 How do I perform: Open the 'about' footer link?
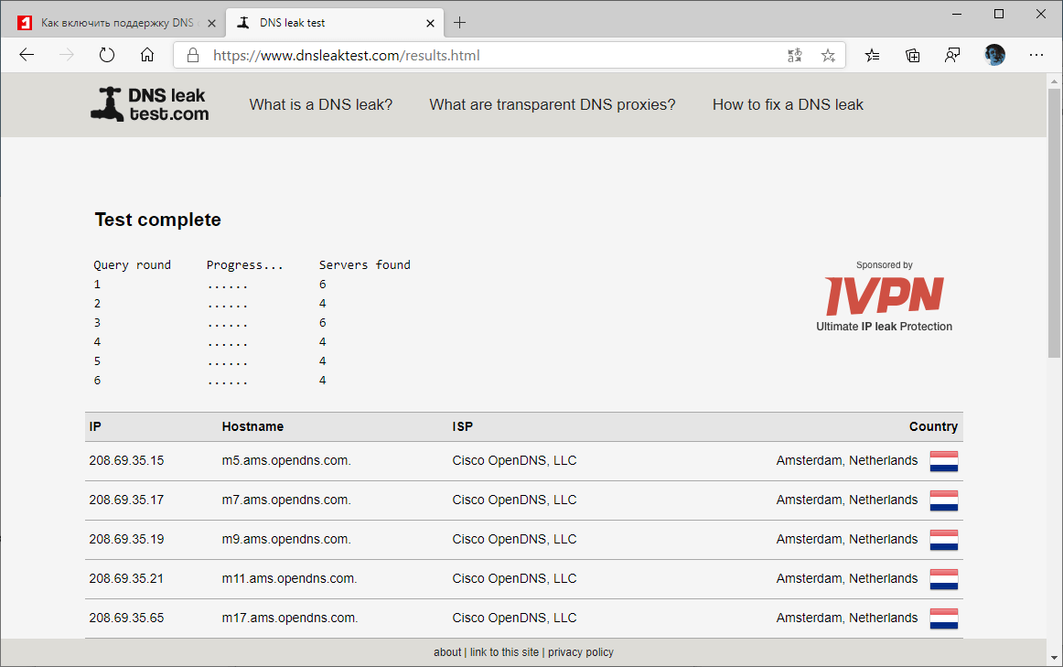tap(447, 652)
